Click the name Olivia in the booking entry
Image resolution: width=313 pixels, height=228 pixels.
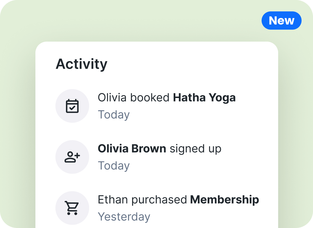(112, 98)
